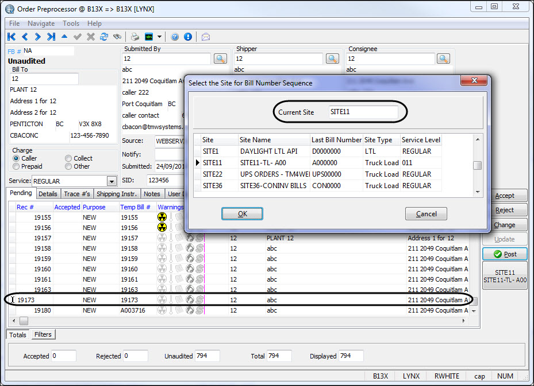This screenshot has height=386, width=534.
Task: Select the Caller charge radio button
Action: [x=17, y=158]
